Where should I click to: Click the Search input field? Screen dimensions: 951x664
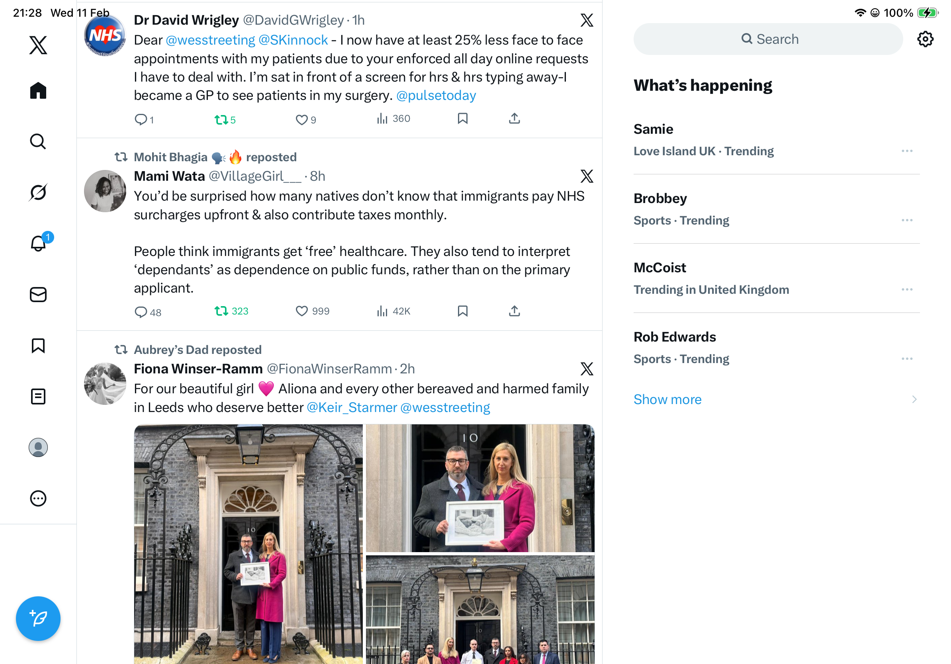click(768, 39)
